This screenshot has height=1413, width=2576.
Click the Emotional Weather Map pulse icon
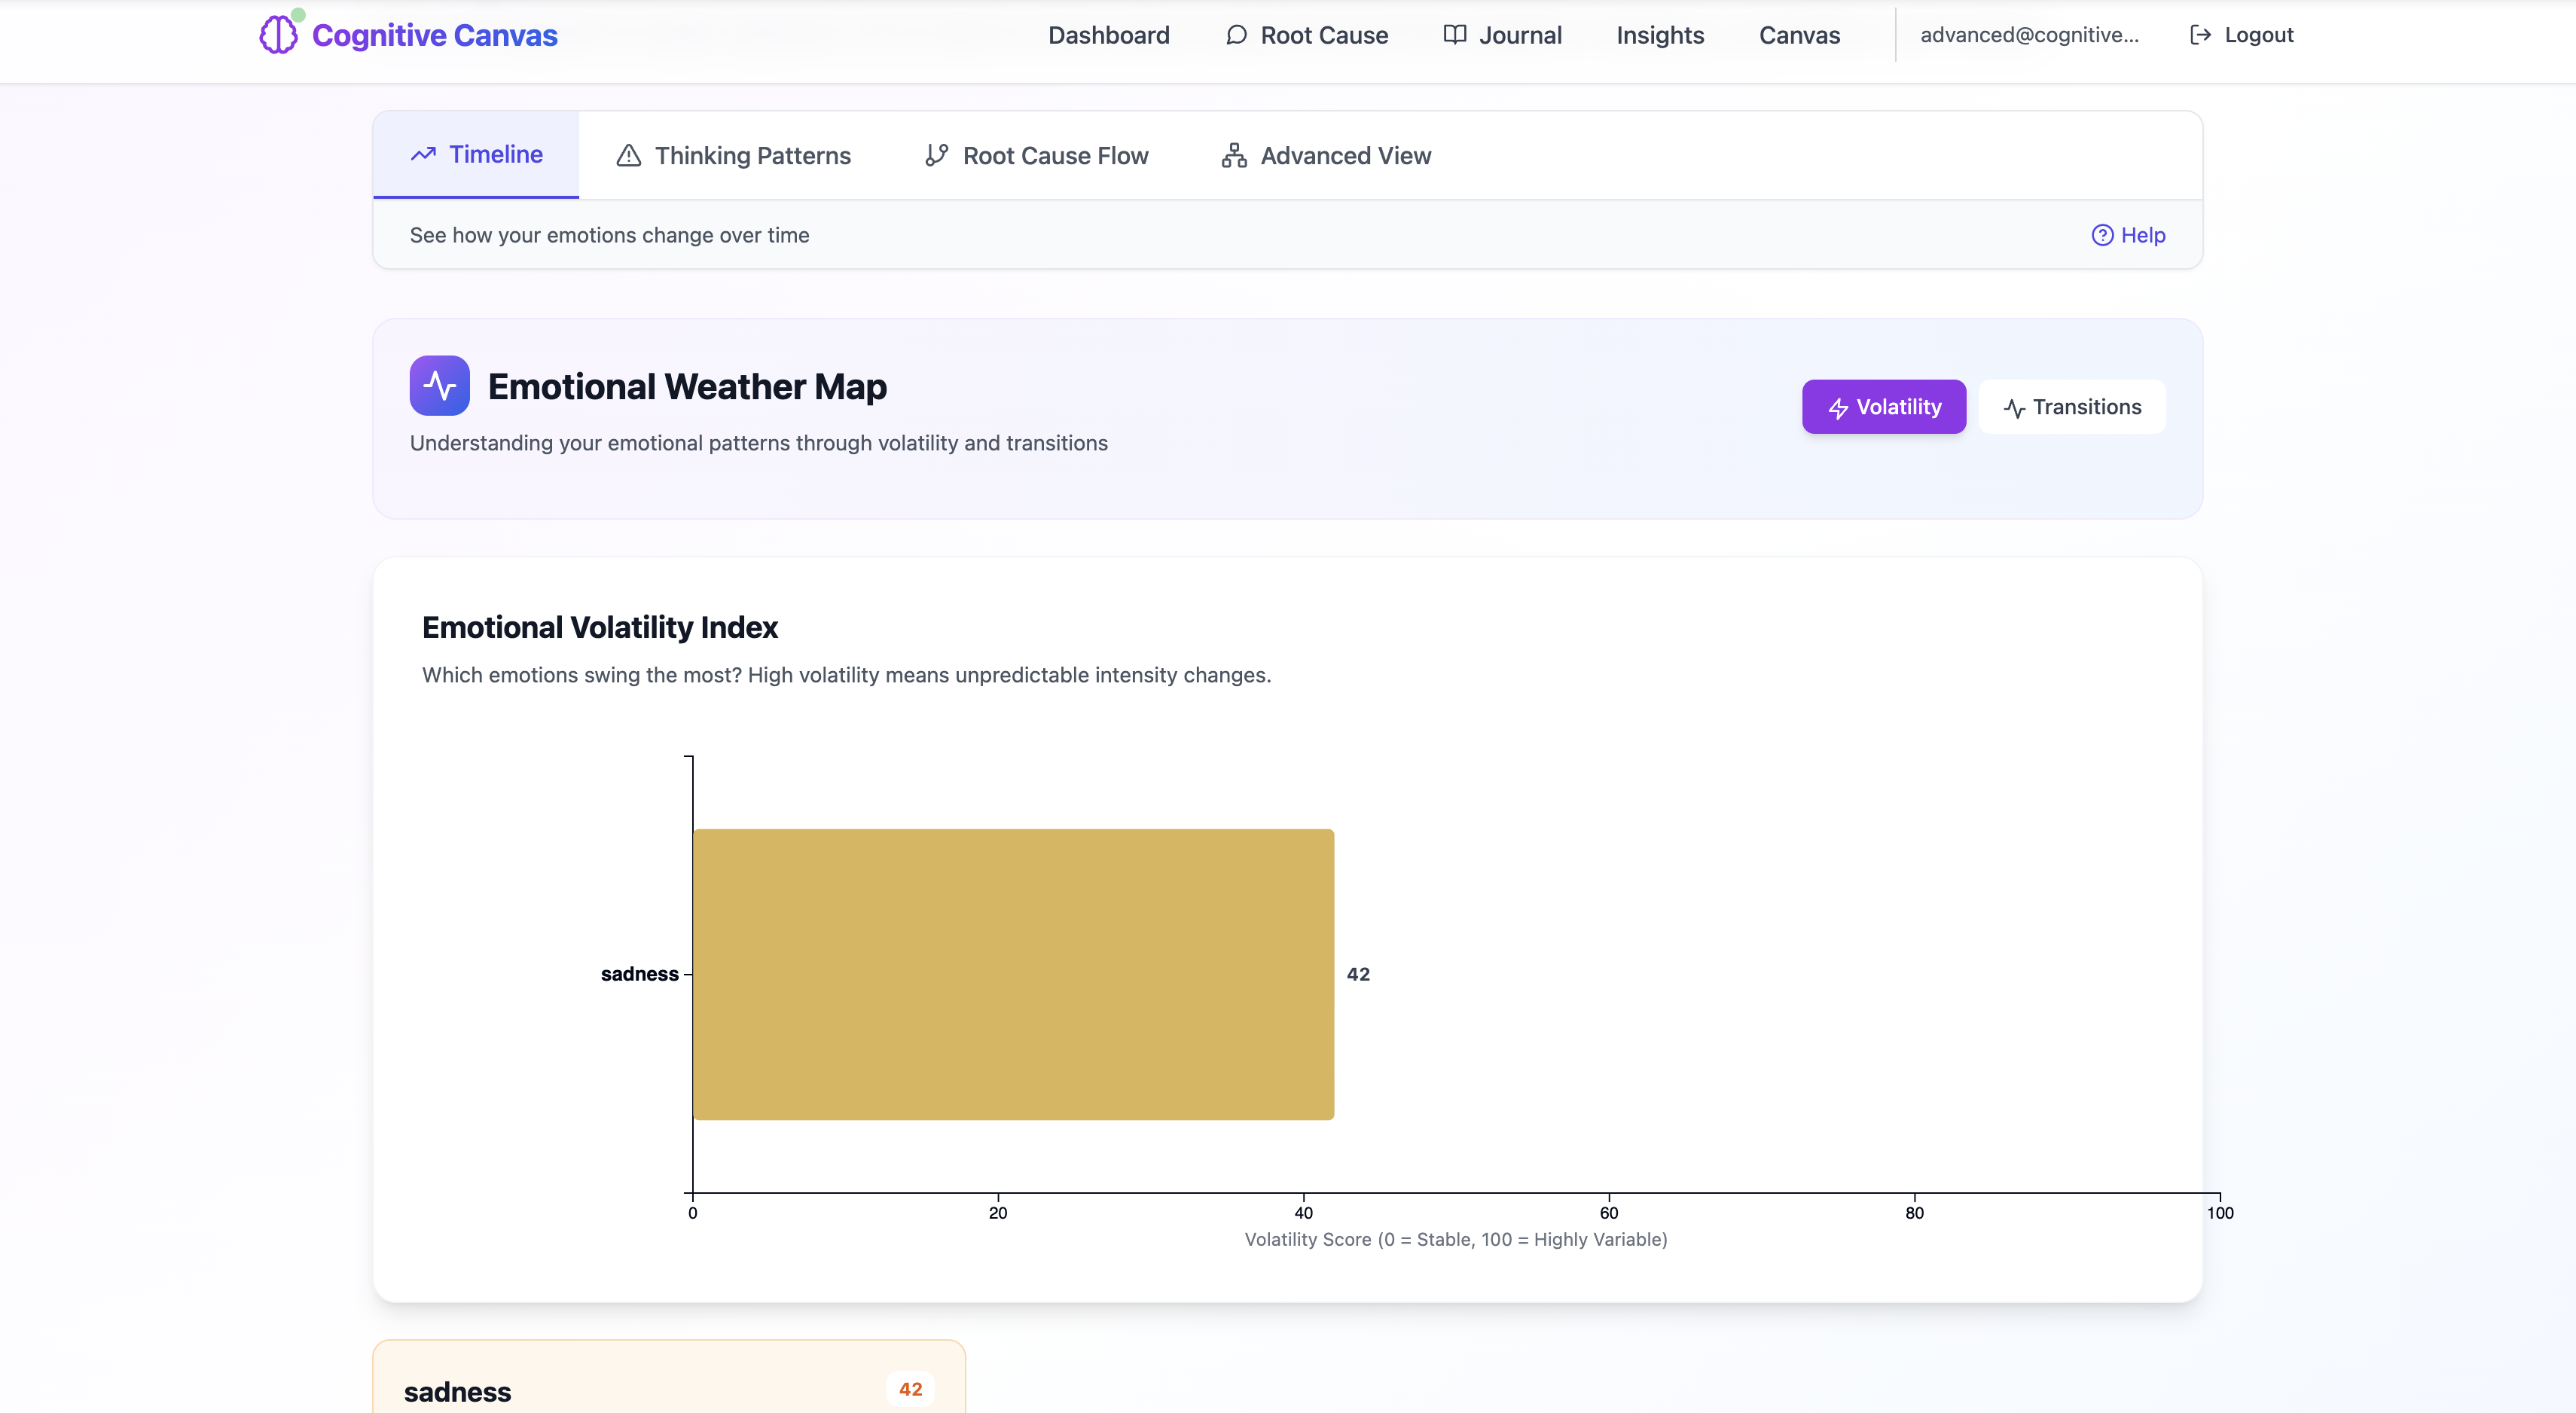coord(439,386)
